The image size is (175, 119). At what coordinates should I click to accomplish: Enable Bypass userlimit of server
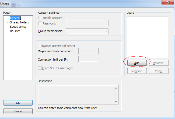click(40, 46)
